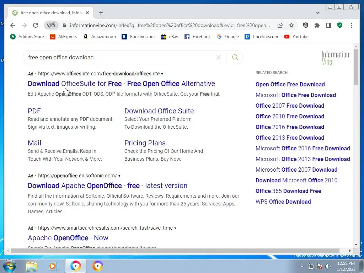Viewport: 364px width, 273px height.
Task: Open the media player taskbar icon
Action: pyautogui.click(x=53, y=266)
